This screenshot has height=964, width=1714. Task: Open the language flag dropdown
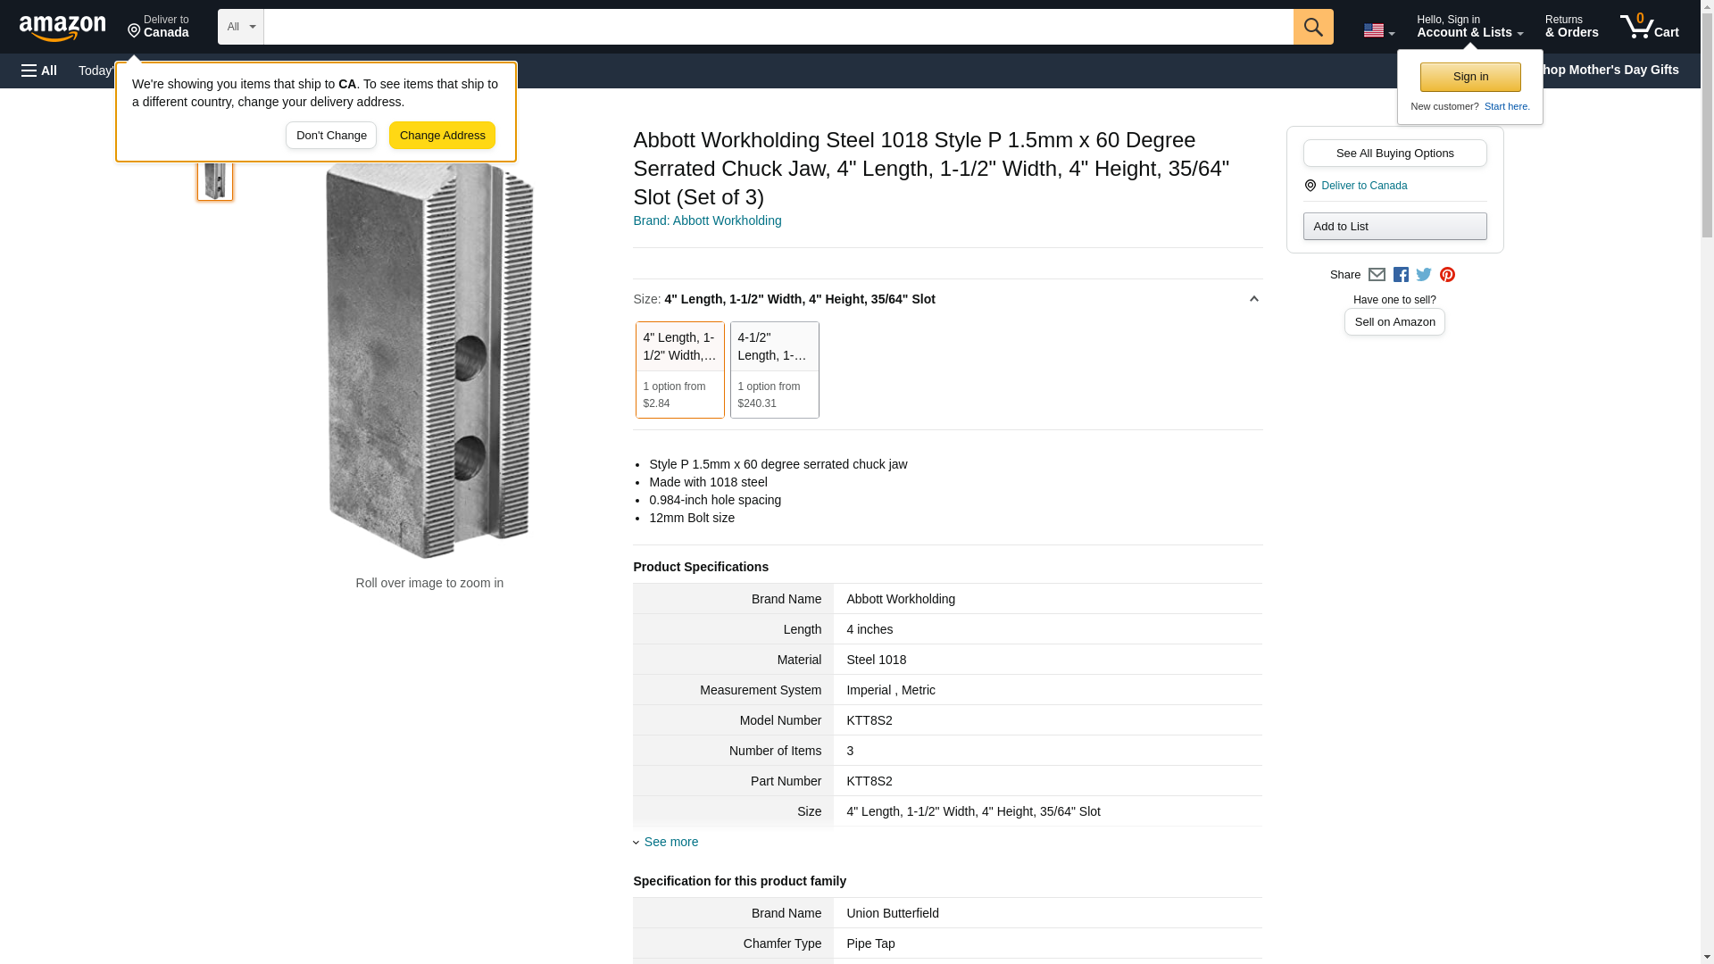[x=1378, y=30]
